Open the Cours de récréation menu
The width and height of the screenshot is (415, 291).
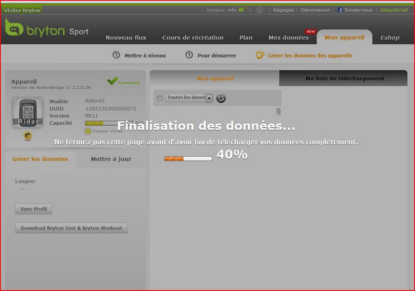coord(193,37)
